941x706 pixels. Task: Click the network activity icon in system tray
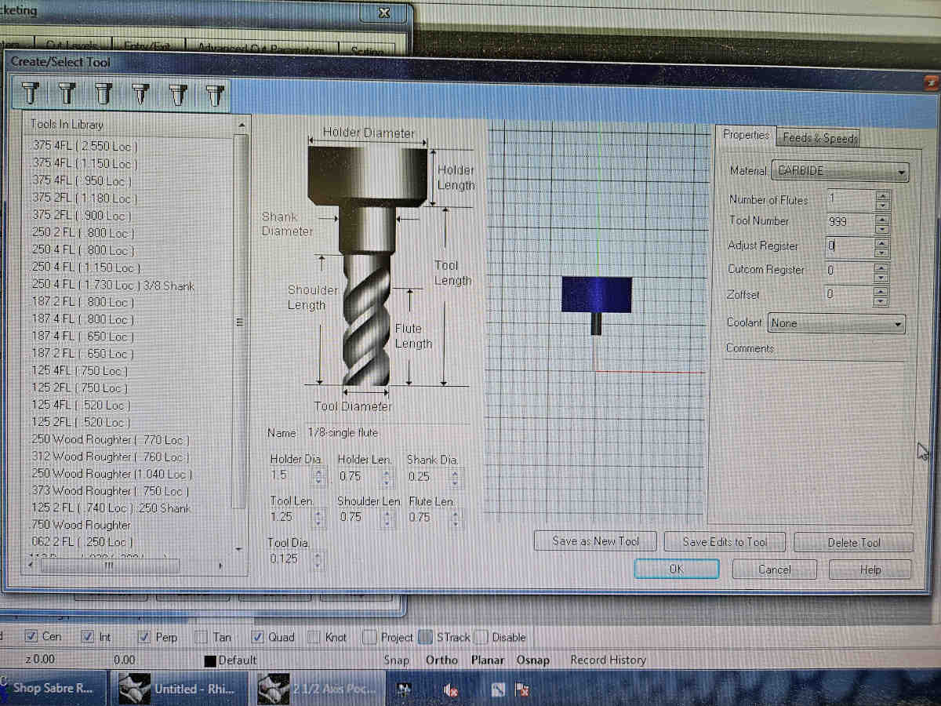point(405,690)
